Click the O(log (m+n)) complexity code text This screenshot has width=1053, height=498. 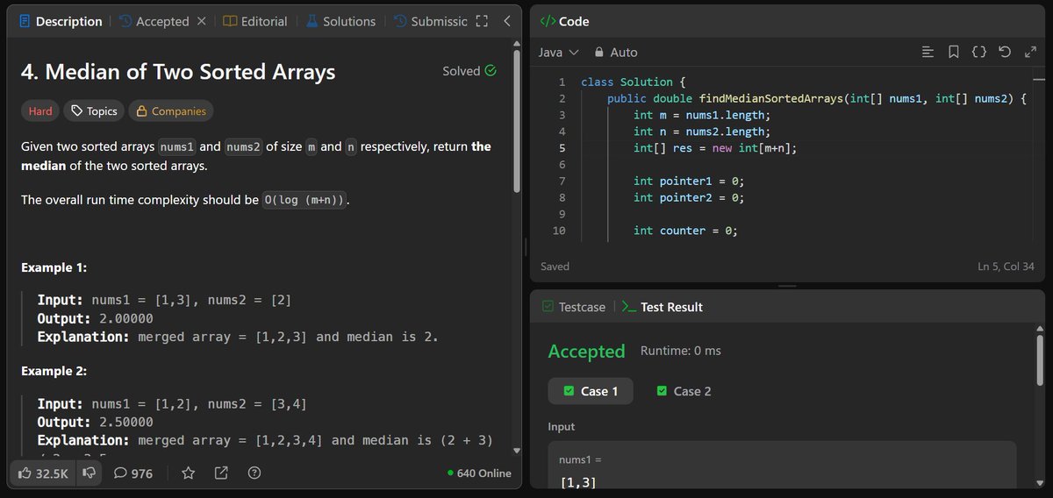coord(305,200)
